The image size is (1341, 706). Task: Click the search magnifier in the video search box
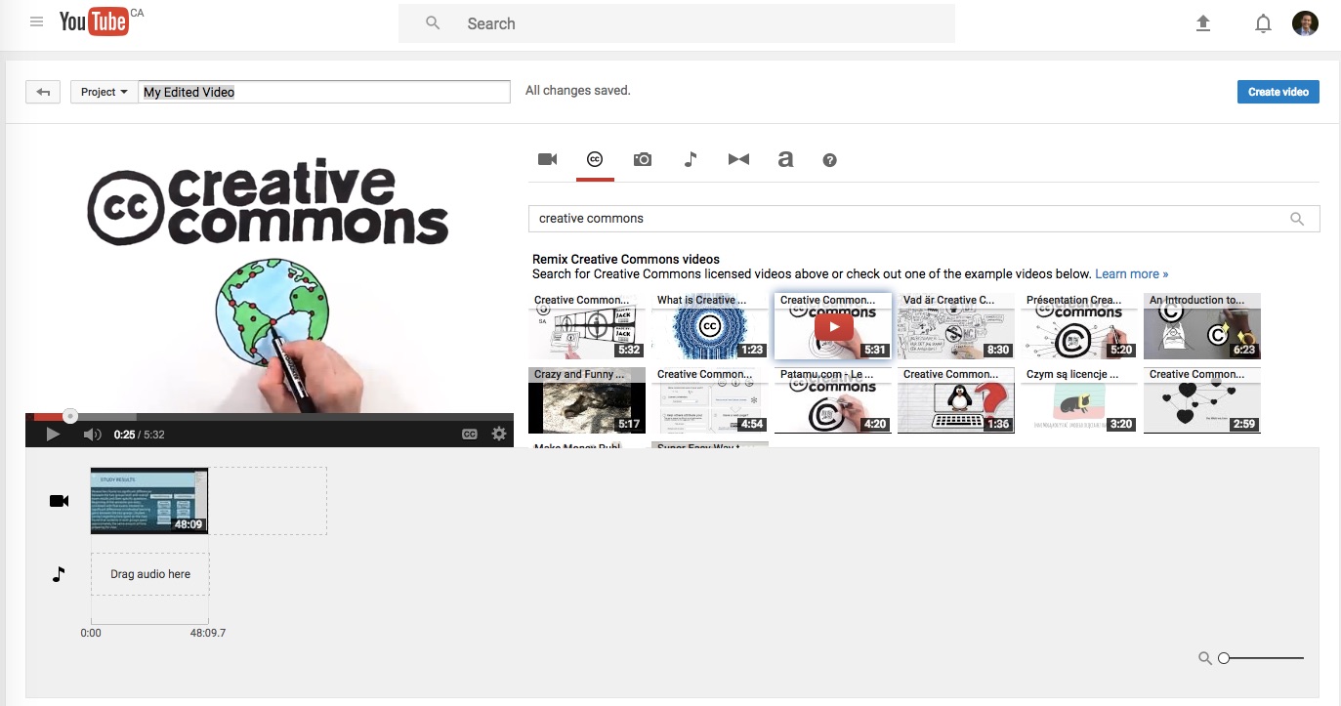click(x=1297, y=219)
